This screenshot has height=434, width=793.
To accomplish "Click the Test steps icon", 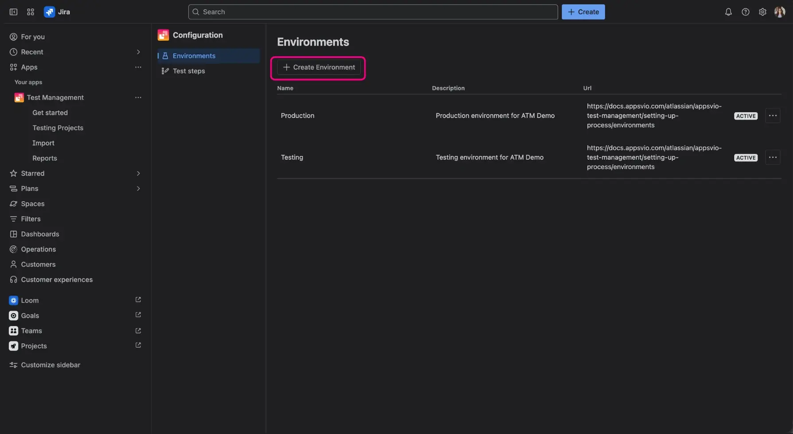I will point(165,71).
